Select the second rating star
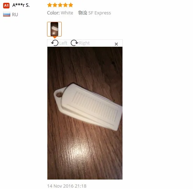Viewport: 193px width, 189px height. pyautogui.click(x=55, y=5)
